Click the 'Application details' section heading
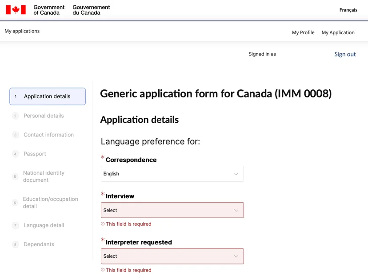The height and width of the screenshot is (276, 368). point(140,120)
